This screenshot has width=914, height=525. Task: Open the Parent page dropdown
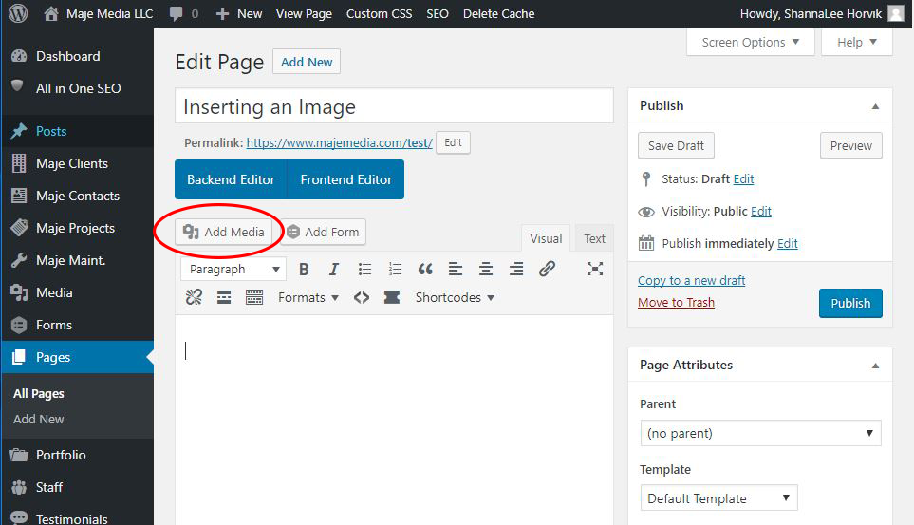[760, 434]
